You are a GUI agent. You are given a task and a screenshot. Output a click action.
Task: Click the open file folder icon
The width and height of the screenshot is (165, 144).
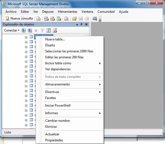pos(74,18)
